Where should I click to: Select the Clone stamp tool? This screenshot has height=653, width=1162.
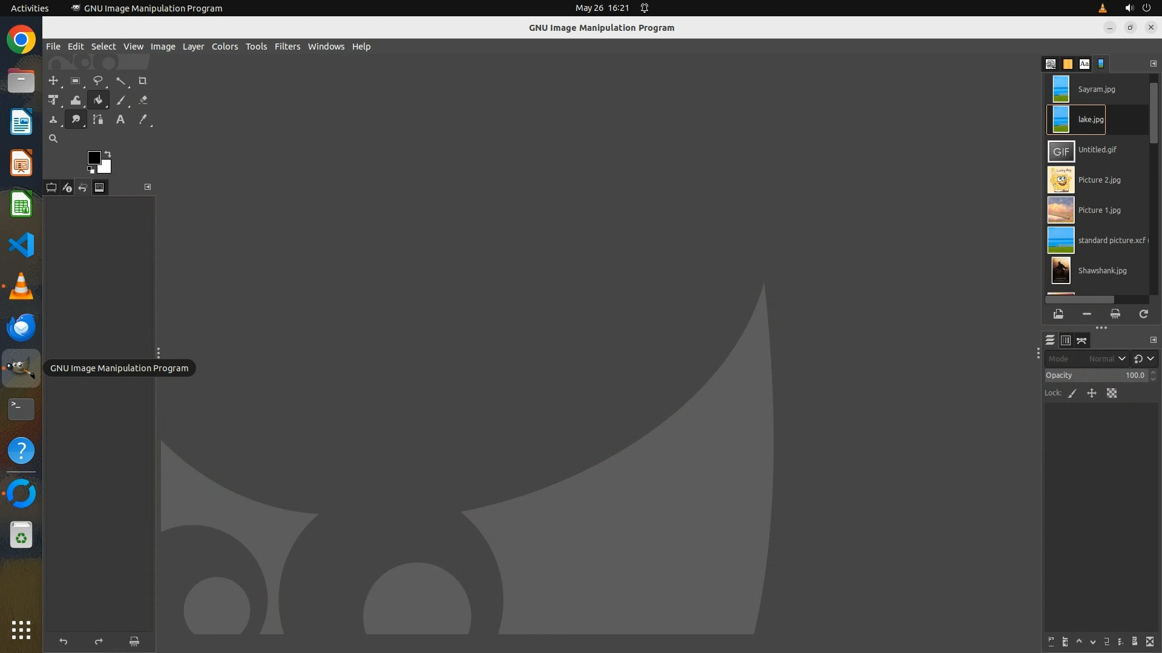pyautogui.click(x=53, y=120)
